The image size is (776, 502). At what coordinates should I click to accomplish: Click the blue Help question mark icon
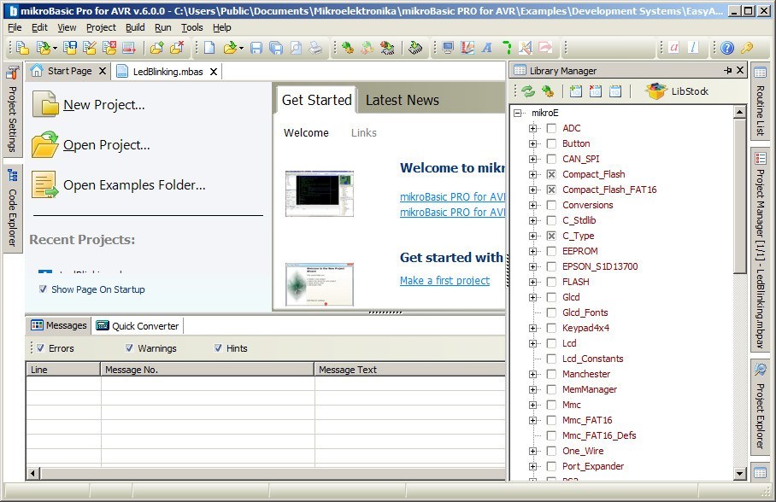pyautogui.click(x=727, y=48)
